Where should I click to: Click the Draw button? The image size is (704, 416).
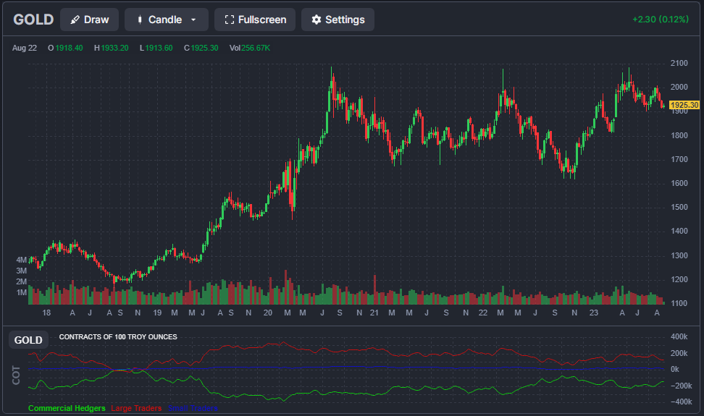click(x=89, y=20)
